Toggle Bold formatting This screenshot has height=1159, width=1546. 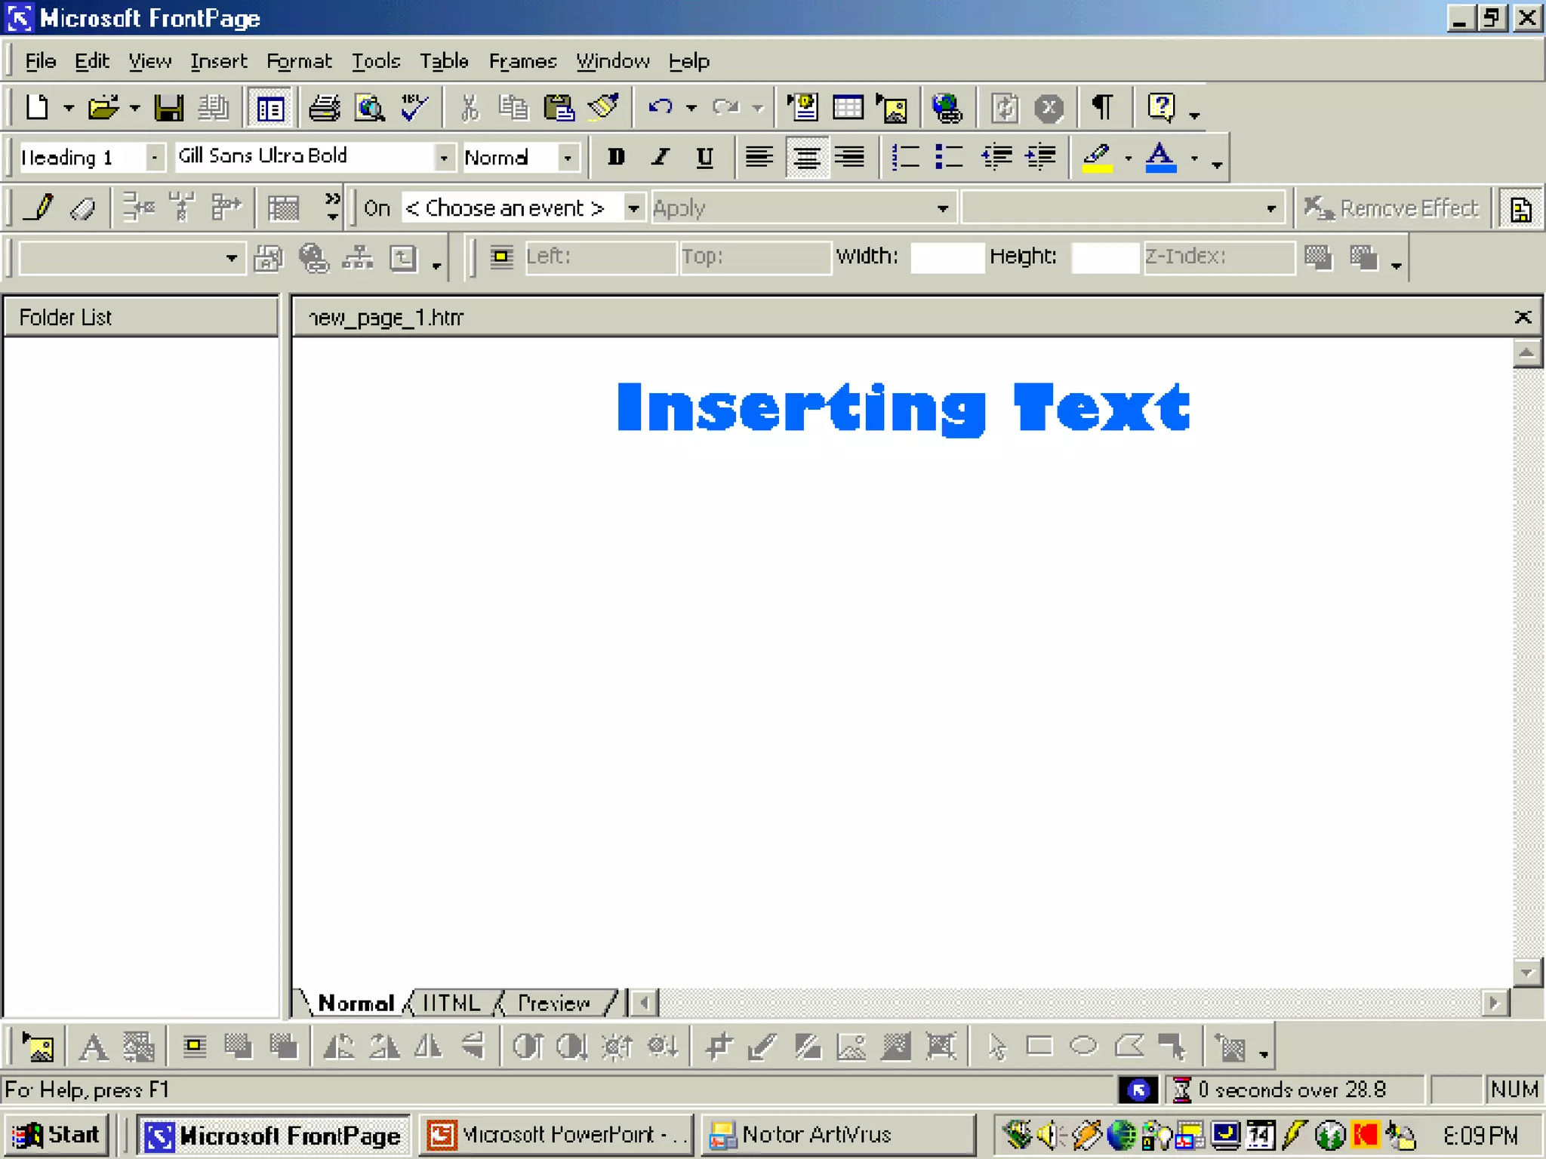tap(616, 157)
